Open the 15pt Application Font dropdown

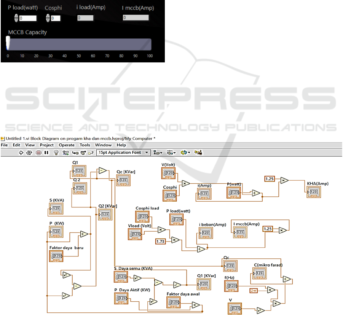123,153
